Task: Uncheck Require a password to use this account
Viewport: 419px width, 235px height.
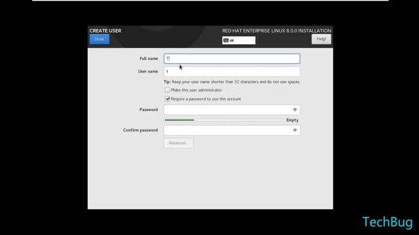Action: [168, 99]
